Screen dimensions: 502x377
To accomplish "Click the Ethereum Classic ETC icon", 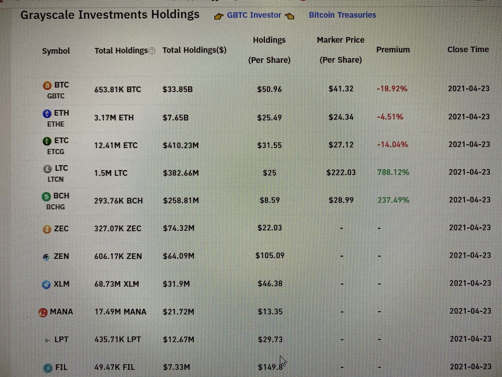I will tap(47, 141).
